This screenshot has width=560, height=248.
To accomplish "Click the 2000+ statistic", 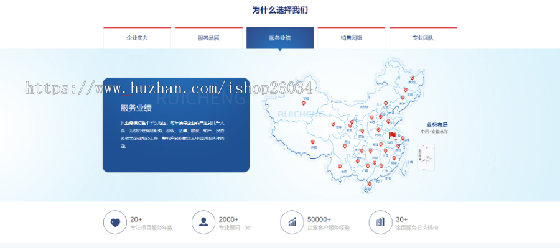I will point(228,219).
